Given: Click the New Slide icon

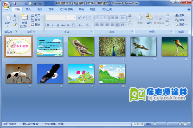Looking at the screenshot, I should pyautogui.click(x=24, y=17).
